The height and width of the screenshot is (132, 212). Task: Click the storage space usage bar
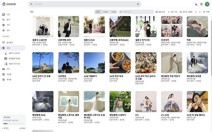coord(13,124)
